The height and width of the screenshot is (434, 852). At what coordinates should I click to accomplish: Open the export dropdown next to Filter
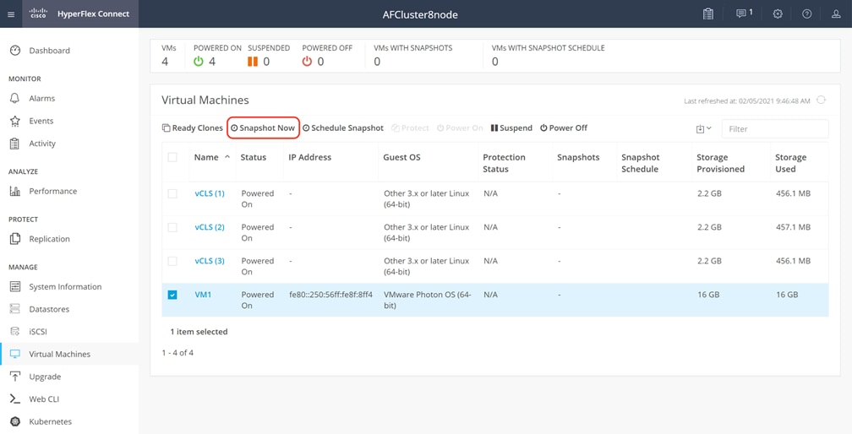[703, 128]
